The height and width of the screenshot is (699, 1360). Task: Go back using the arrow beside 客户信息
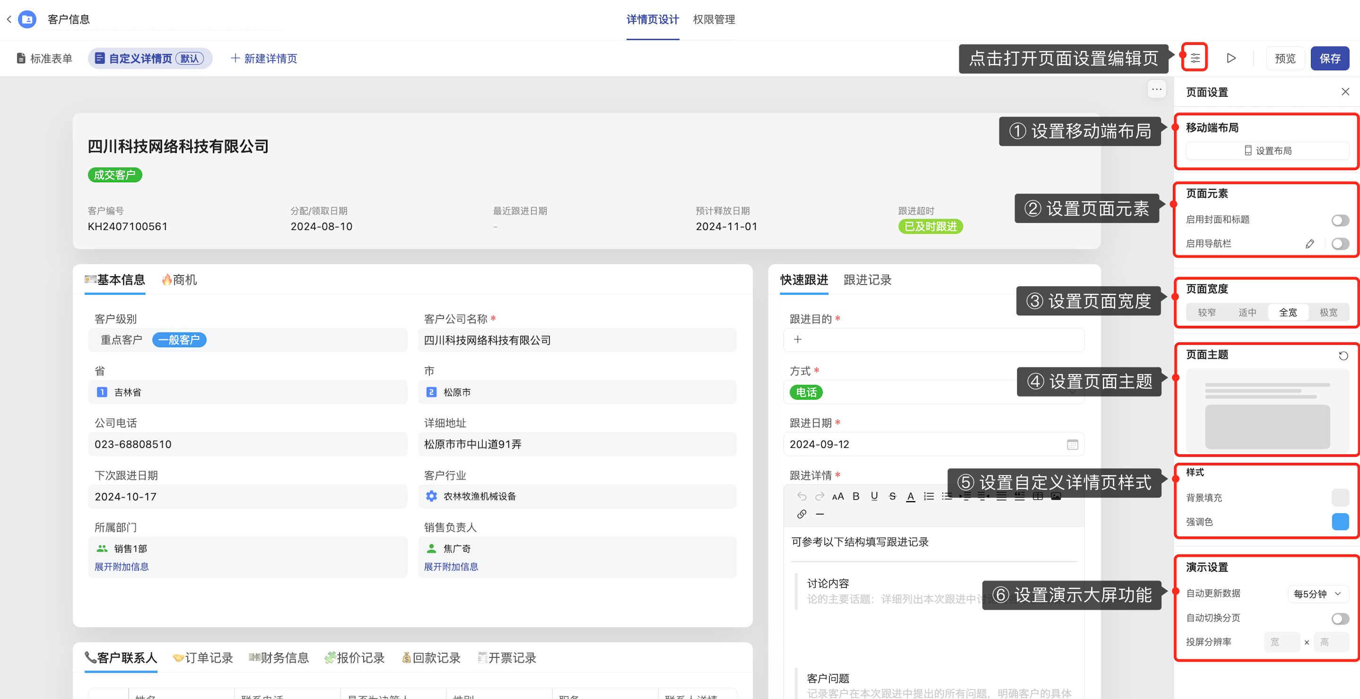point(9,19)
